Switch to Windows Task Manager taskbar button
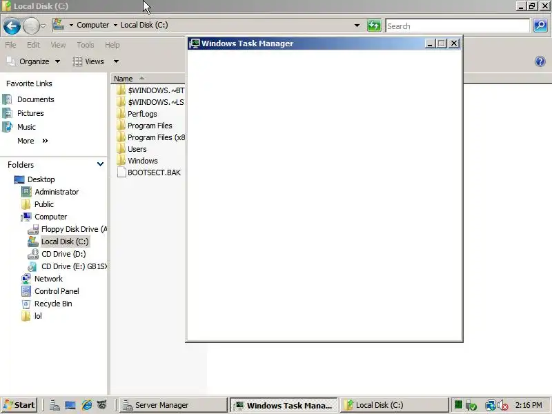Viewport: 552px width, 414px height. 284,405
